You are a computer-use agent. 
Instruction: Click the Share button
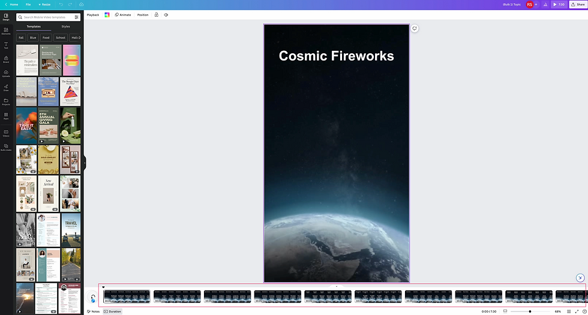click(578, 4)
